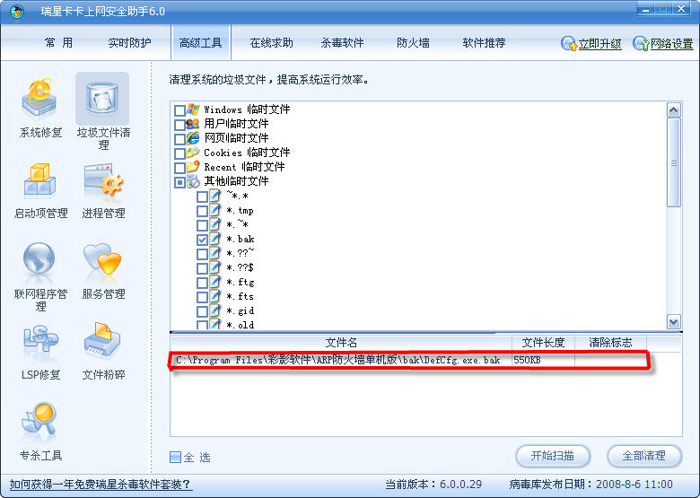Open 启动项管理 startup manager icon
Viewport: 700px width, 498px height.
click(x=39, y=180)
